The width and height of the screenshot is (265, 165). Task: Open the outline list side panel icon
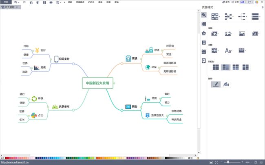[204, 24]
